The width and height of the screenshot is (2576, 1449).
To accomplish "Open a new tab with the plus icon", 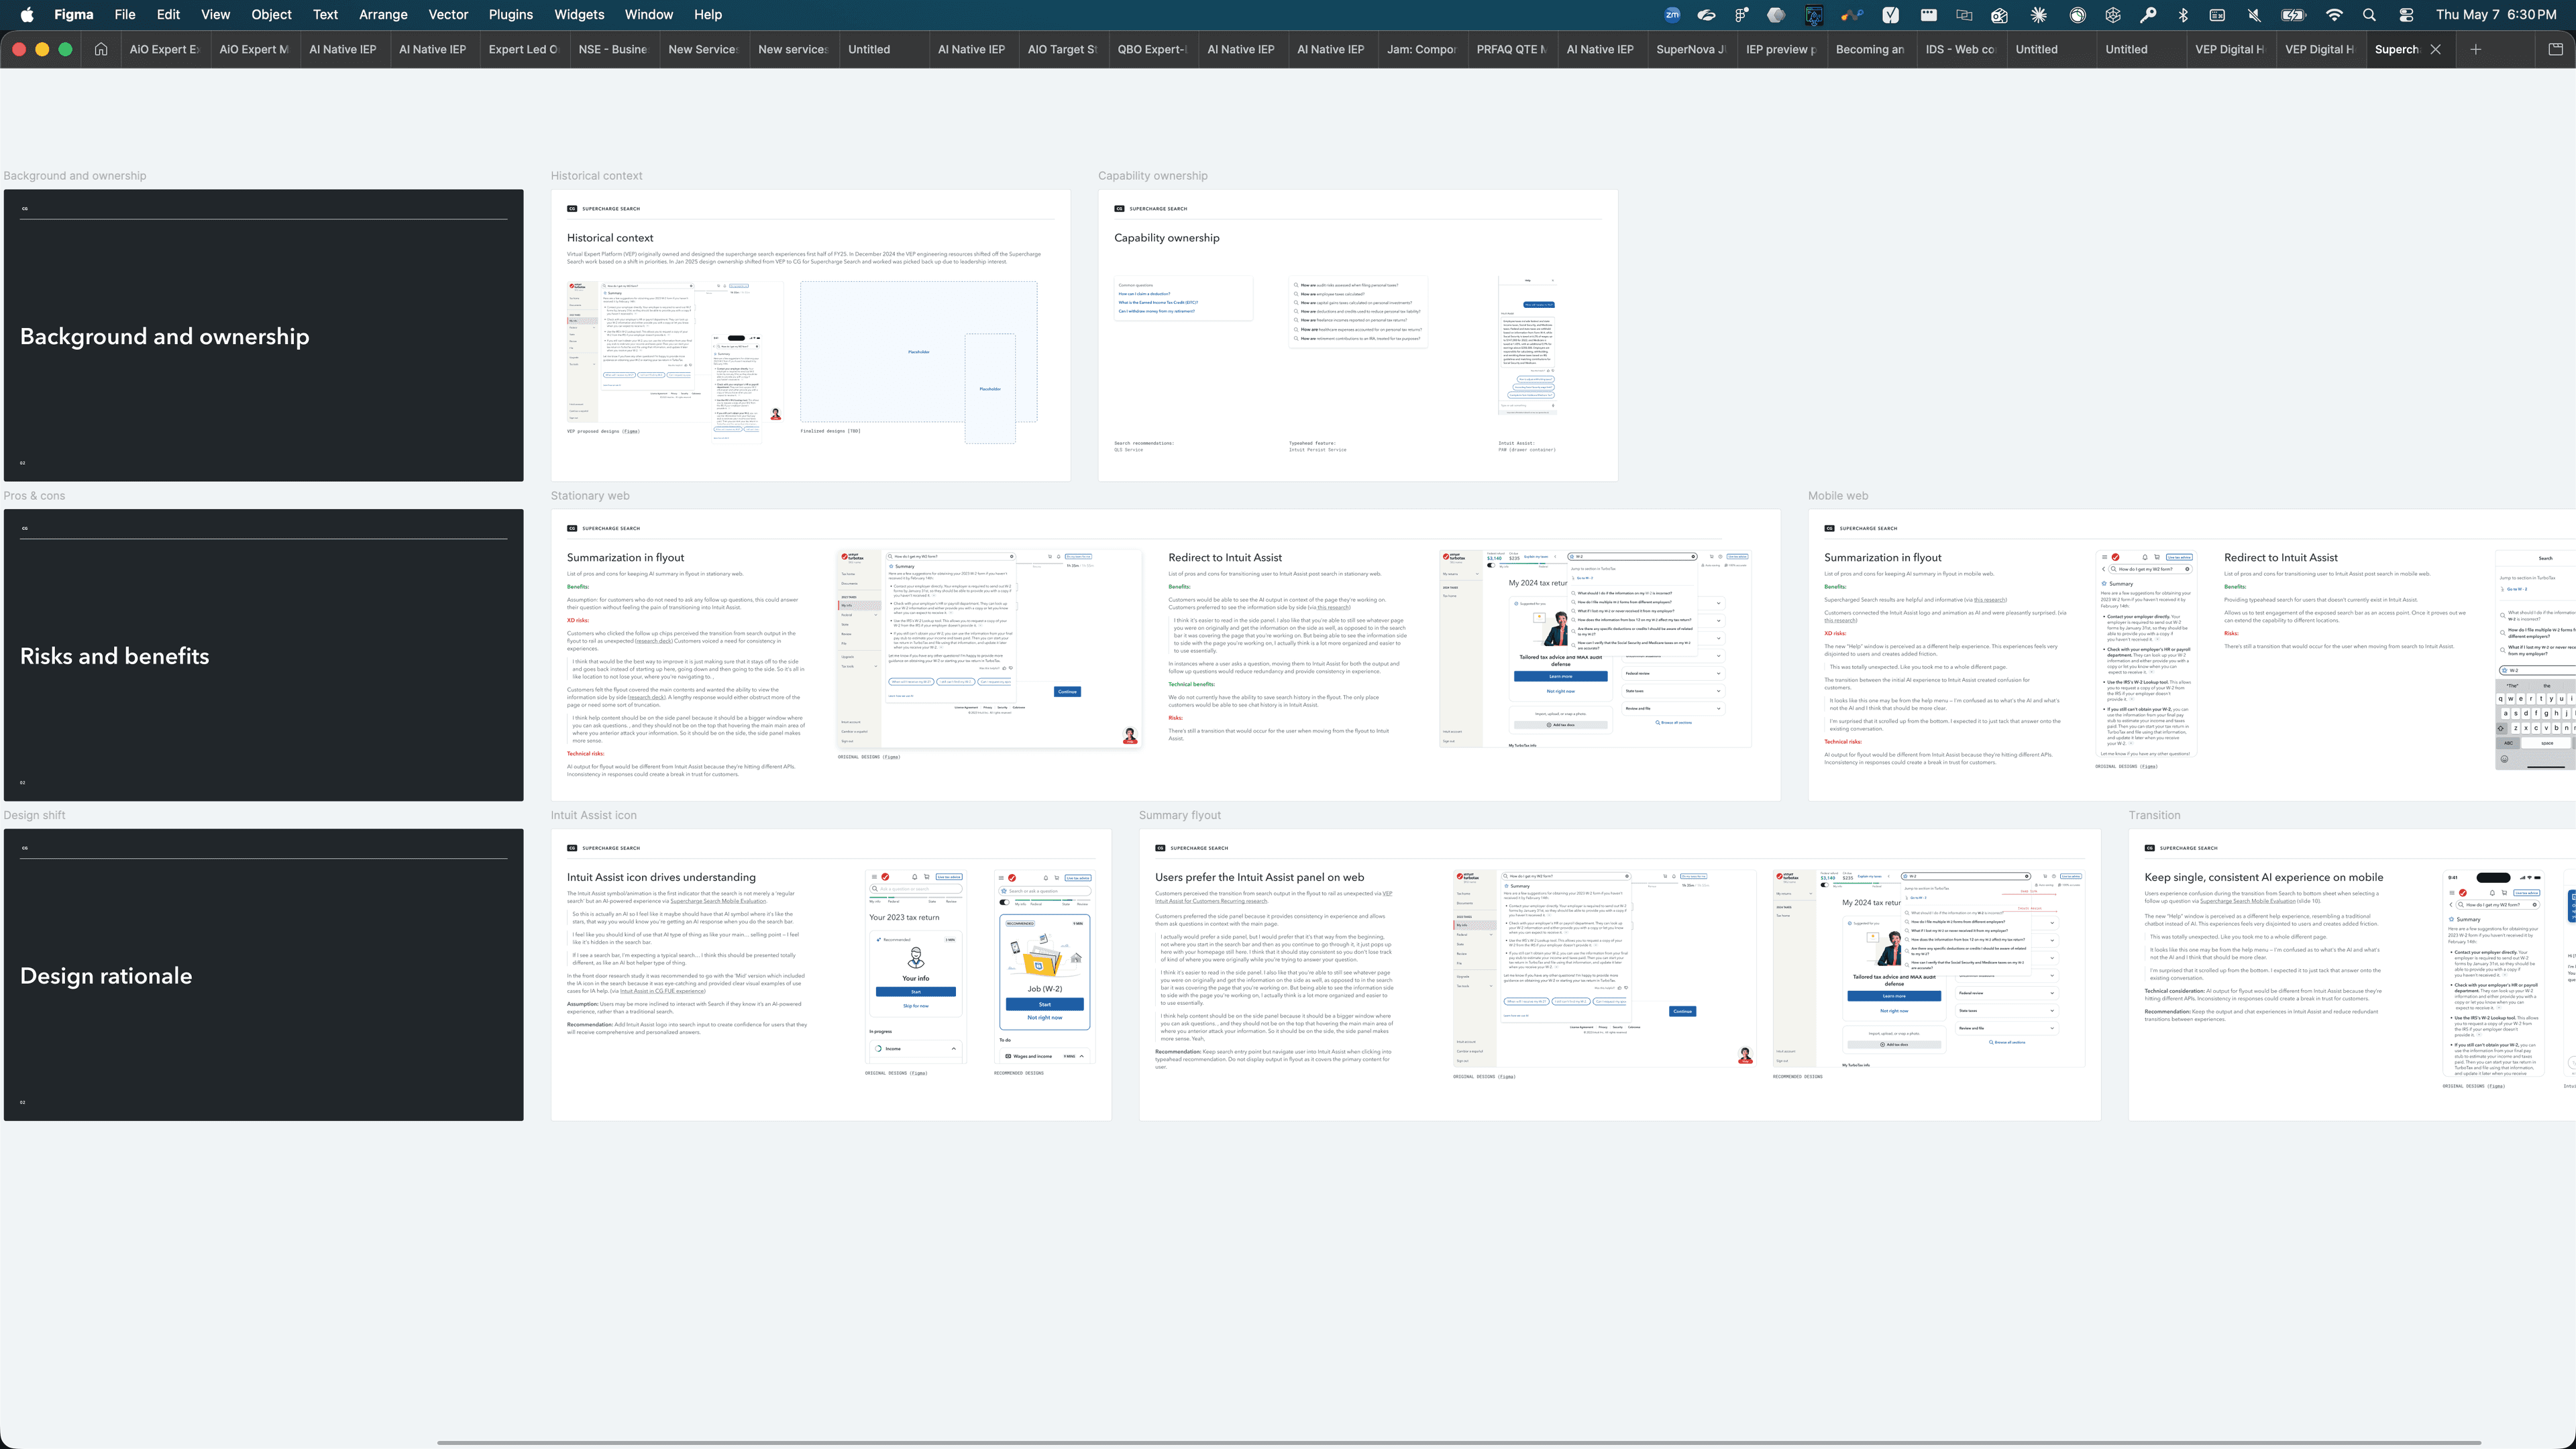I will pos(2475,49).
